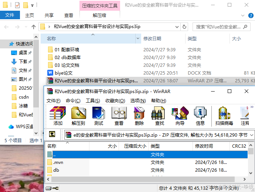The width and height of the screenshot is (255, 192).
Task: Open WinRAR 文件(F) menu
Action: pyautogui.click(x=53, y=101)
